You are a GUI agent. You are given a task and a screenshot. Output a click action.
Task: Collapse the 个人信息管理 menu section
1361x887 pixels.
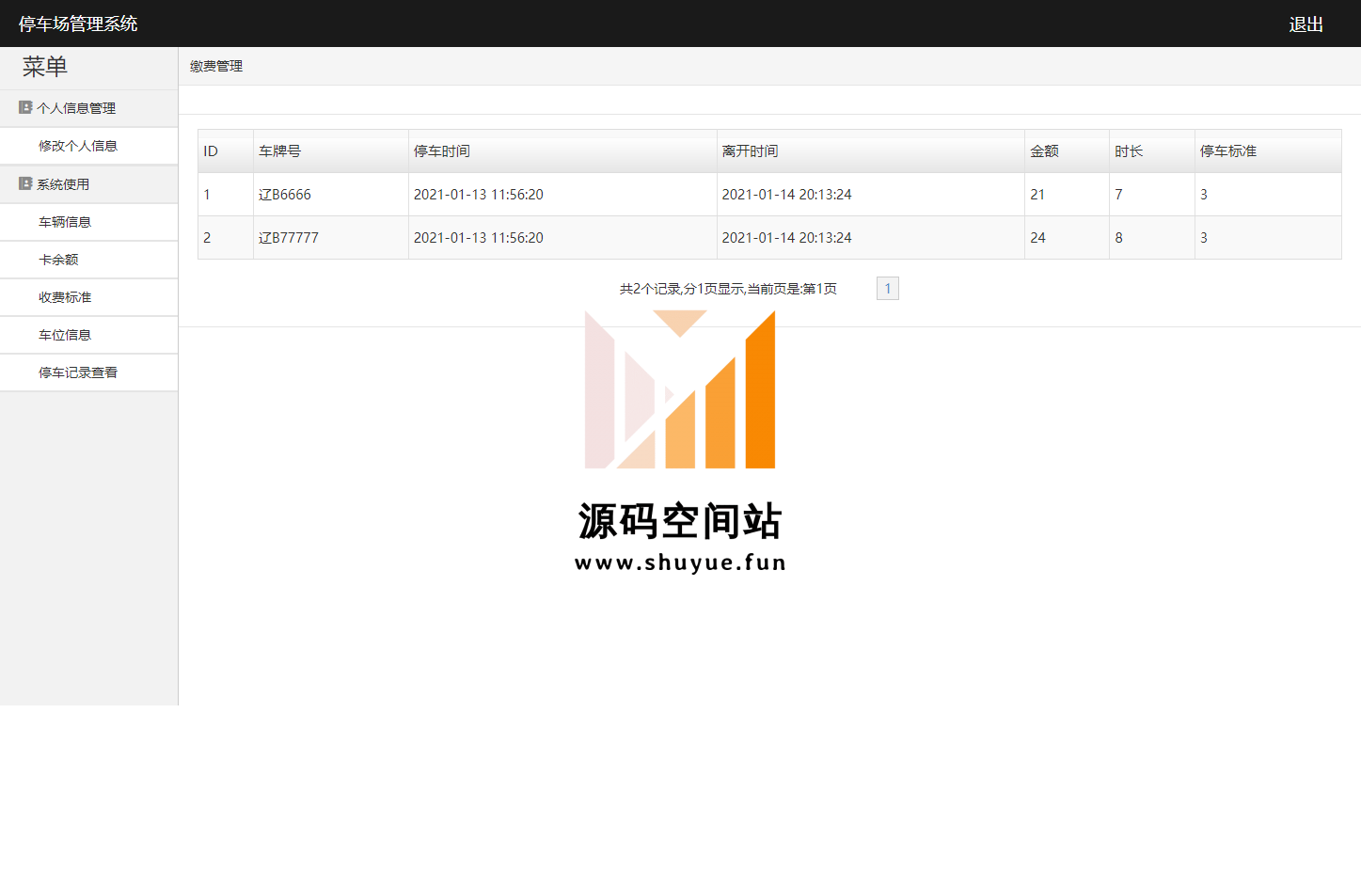(x=88, y=108)
